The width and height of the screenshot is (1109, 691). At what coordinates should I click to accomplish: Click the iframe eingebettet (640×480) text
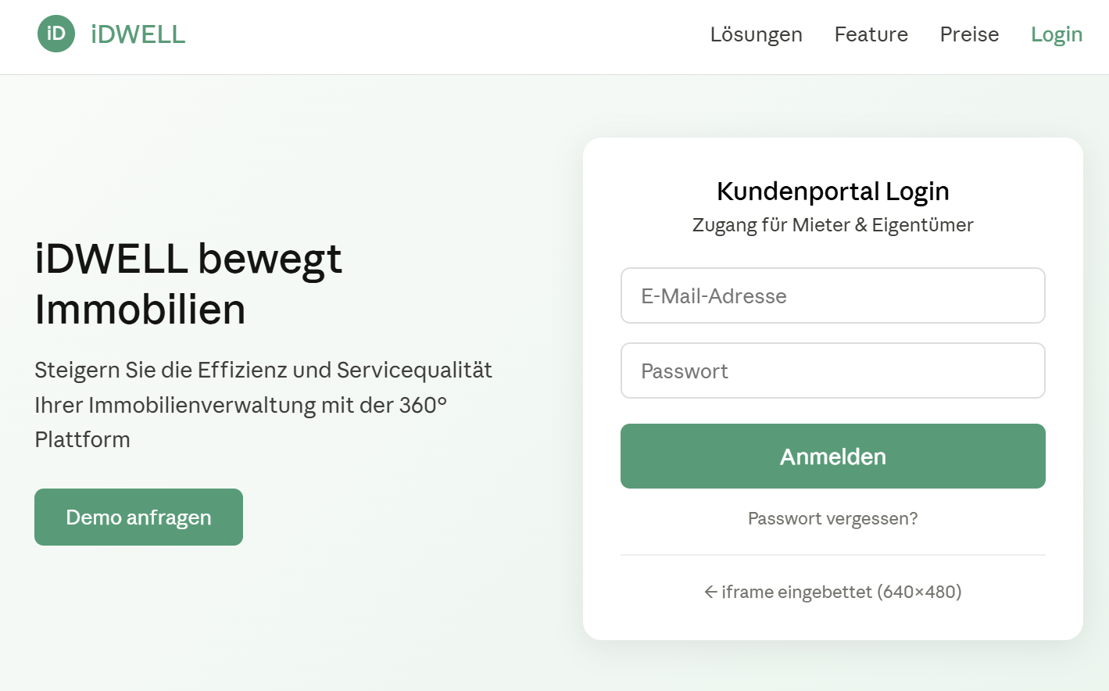click(841, 592)
